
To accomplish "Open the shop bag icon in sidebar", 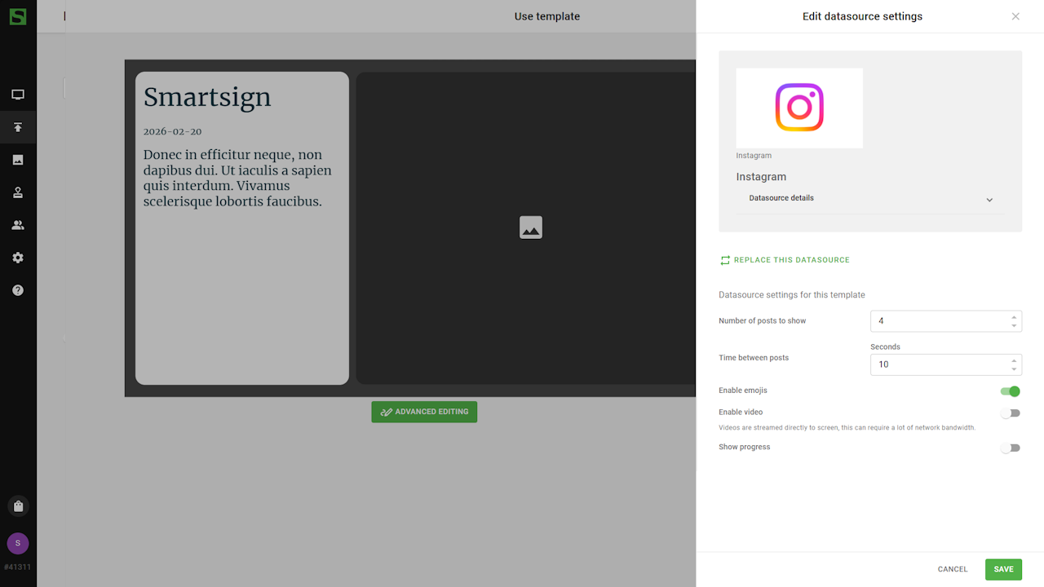I will [18, 506].
